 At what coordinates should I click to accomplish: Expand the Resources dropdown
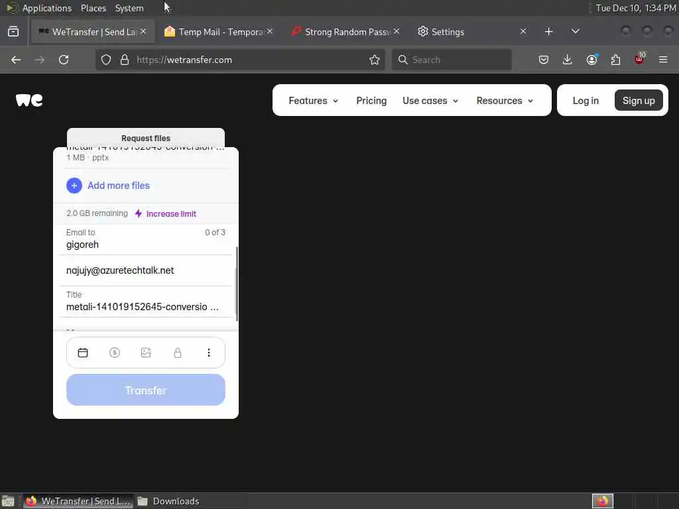point(505,101)
